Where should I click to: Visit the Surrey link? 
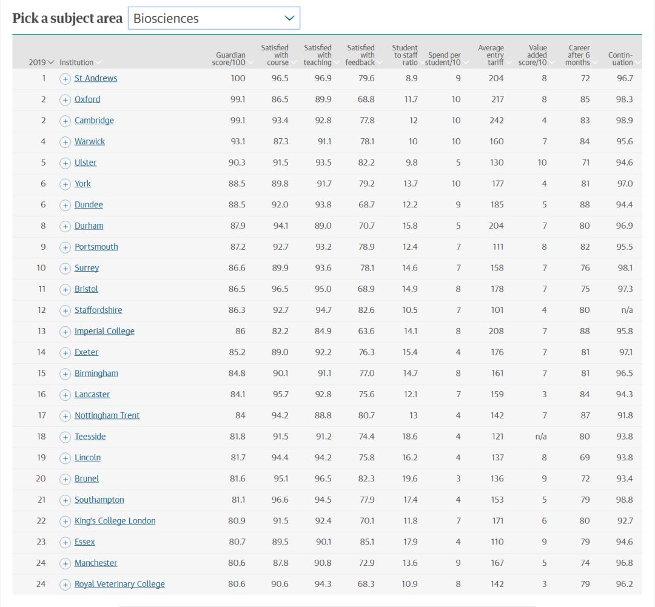click(87, 268)
